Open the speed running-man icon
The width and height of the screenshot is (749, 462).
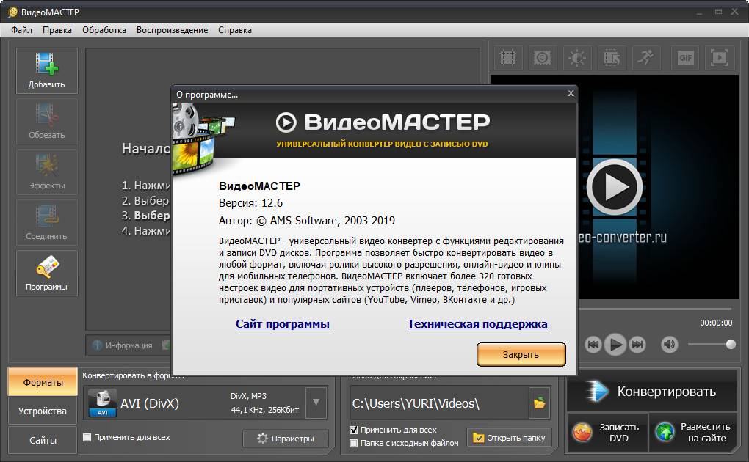(x=646, y=58)
